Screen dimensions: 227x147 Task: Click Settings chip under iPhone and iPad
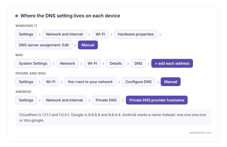(x=26, y=82)
